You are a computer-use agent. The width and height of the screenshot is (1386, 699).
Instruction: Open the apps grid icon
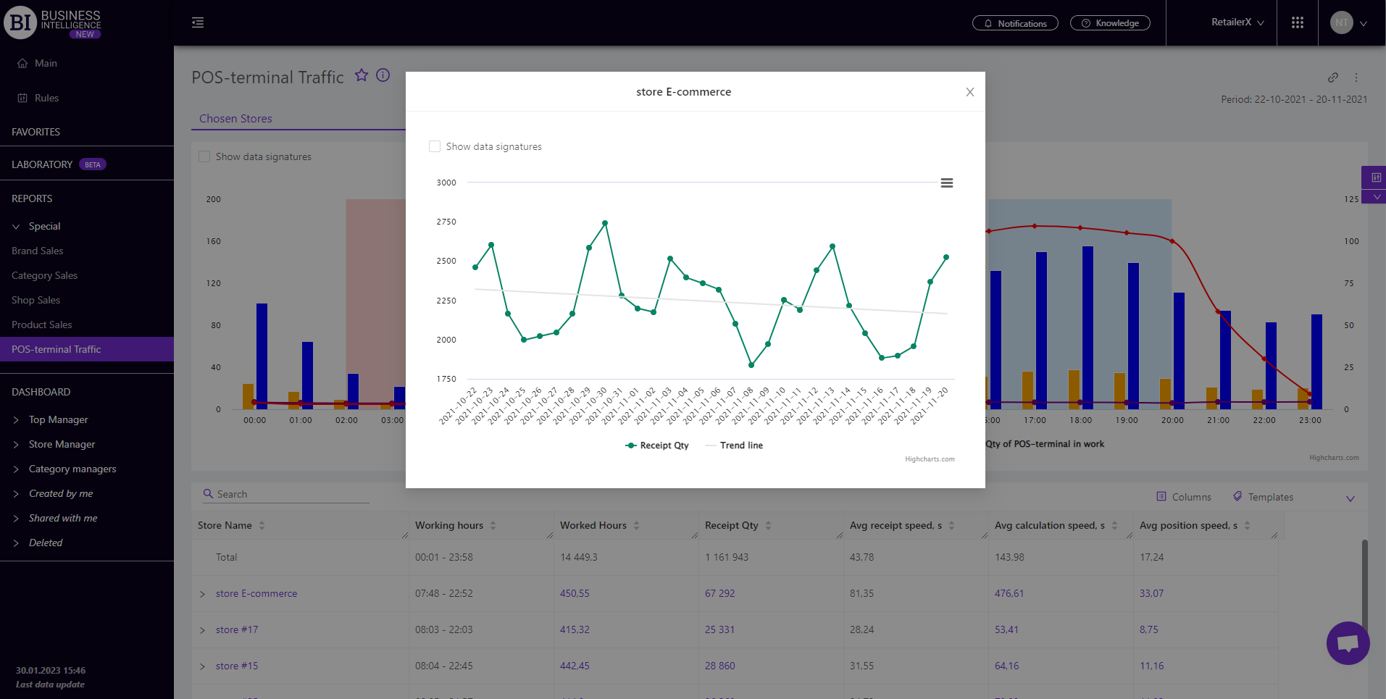[x=1297, y=23]
